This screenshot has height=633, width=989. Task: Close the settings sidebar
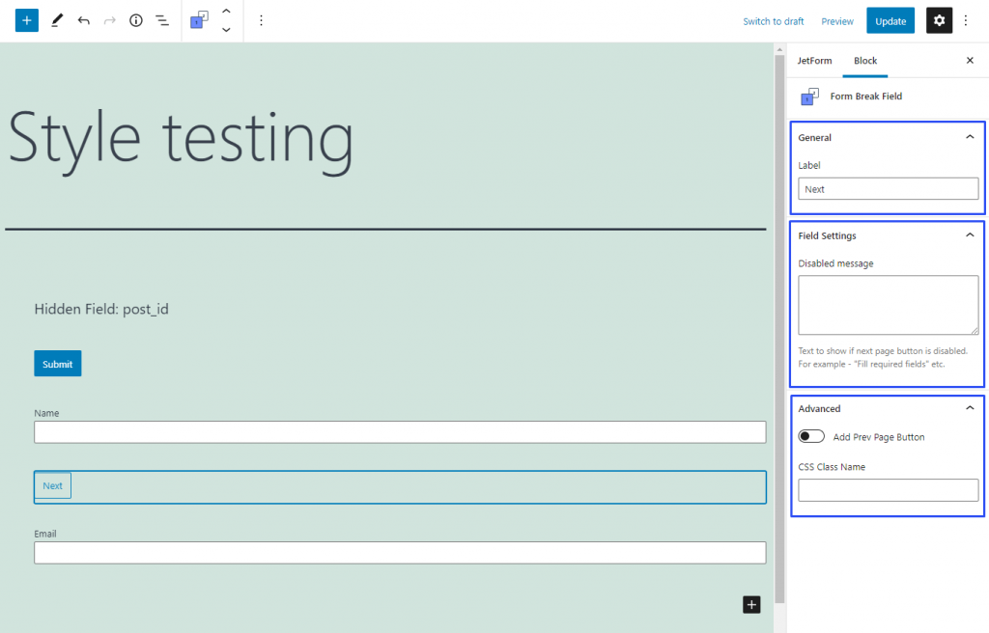[x=970, y=61]
